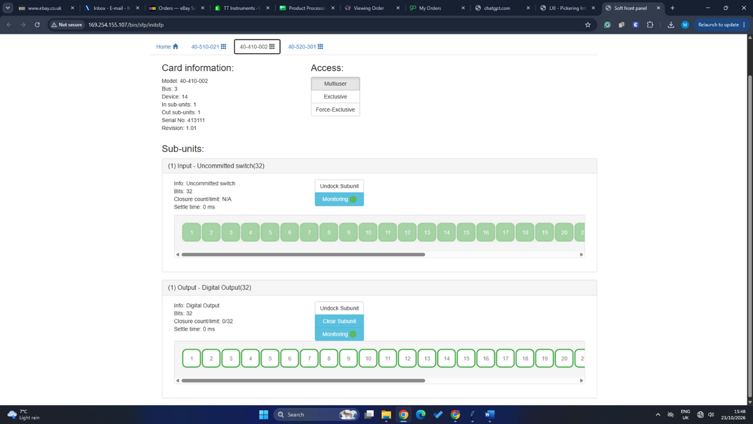Click the address bar URL field
Screen dimensions: 753x424
click(333, 24)
